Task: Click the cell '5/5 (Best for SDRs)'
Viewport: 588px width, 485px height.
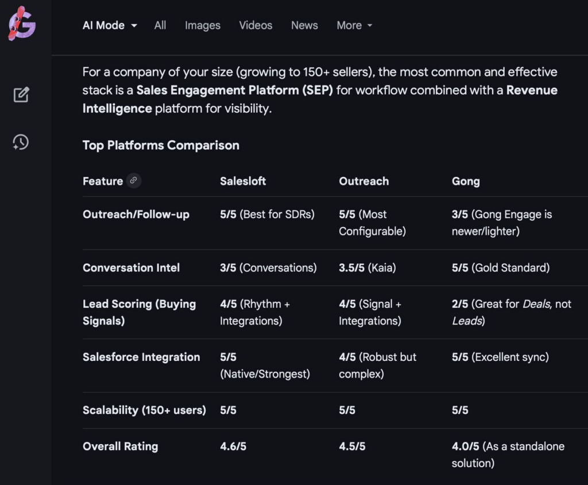Action: pyautogui.click(x=268, y=214)
